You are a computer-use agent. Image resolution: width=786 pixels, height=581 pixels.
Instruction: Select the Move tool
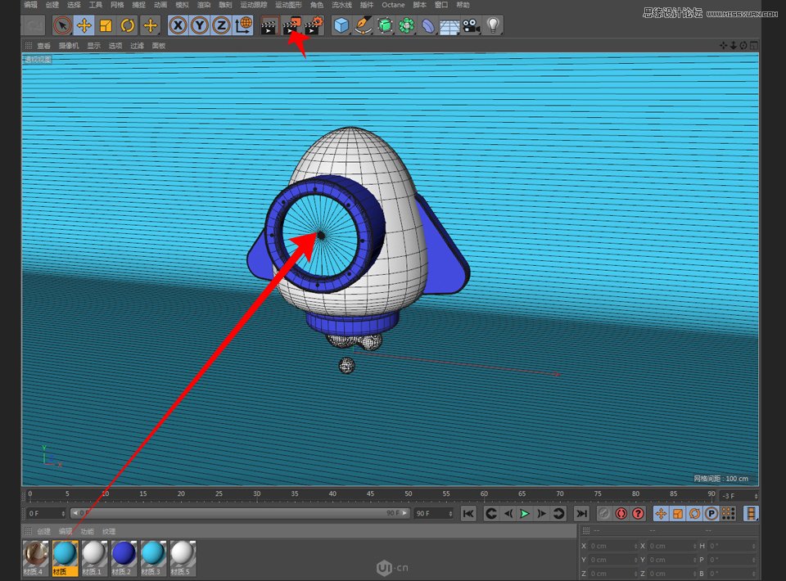(84, 25)
